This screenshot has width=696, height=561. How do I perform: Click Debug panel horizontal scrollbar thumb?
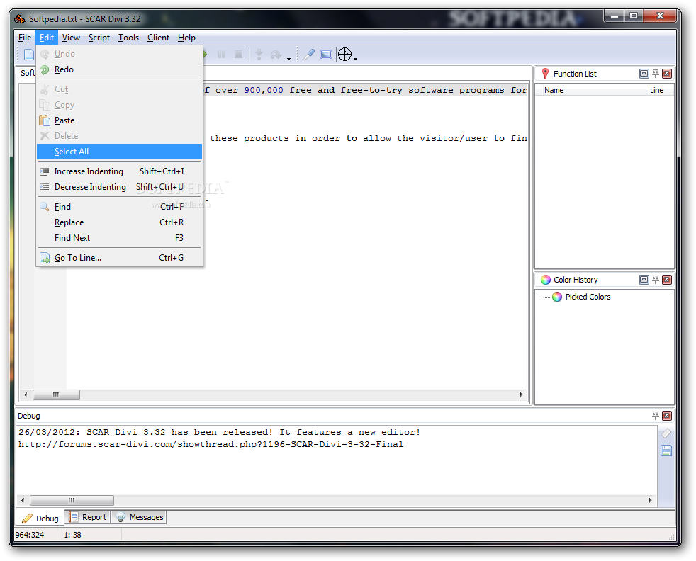[72, 500]
